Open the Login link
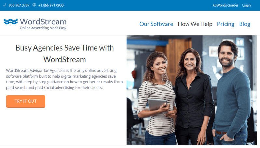The height and width of the screenshot is (148, 260). [x=246, y=5]
